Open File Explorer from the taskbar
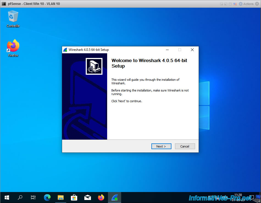 [x=61, y=198]
